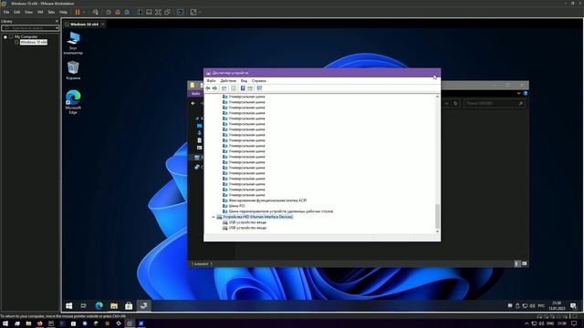The width and height of the screenshot is (584, 328).
Task: Open the VMware VM menu
Action: pyautogui.click(x=40, y=12)
